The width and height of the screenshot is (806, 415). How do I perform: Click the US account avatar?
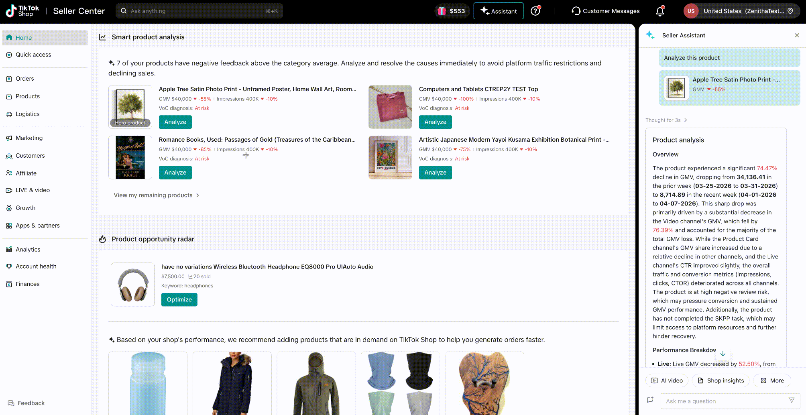tap(691, 11)
